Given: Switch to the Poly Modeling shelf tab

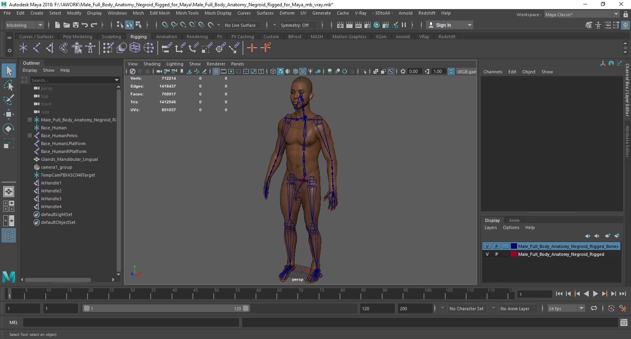Looking at the screenshot, I should click(x=78, y=37).
